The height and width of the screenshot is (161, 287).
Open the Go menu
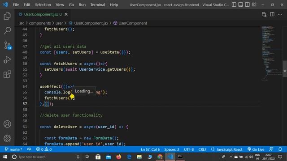click(71, 5)
